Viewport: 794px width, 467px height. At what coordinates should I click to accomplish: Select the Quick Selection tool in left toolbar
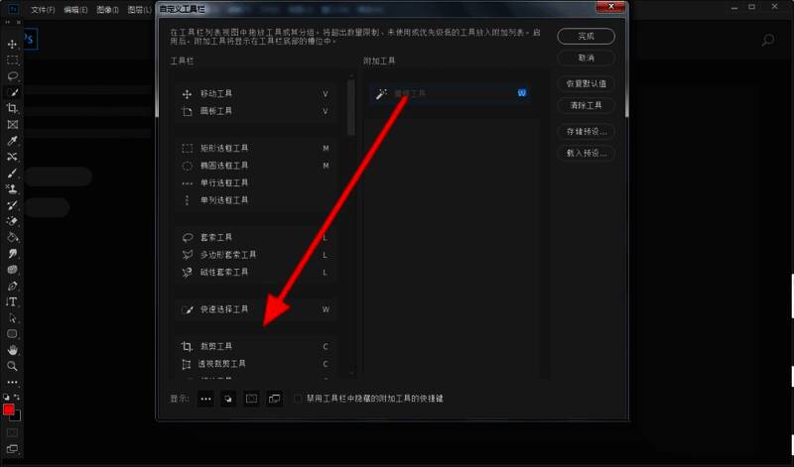point(12,92)
